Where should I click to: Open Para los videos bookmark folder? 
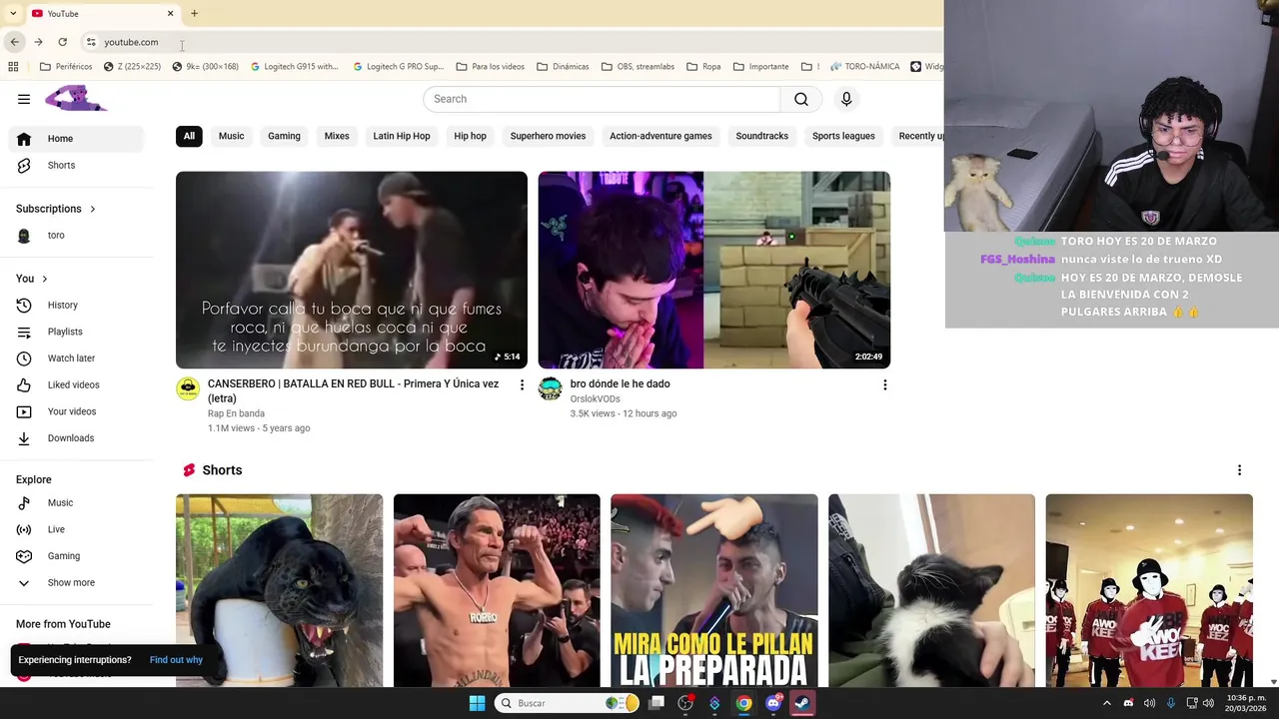(x=490, y=67)
